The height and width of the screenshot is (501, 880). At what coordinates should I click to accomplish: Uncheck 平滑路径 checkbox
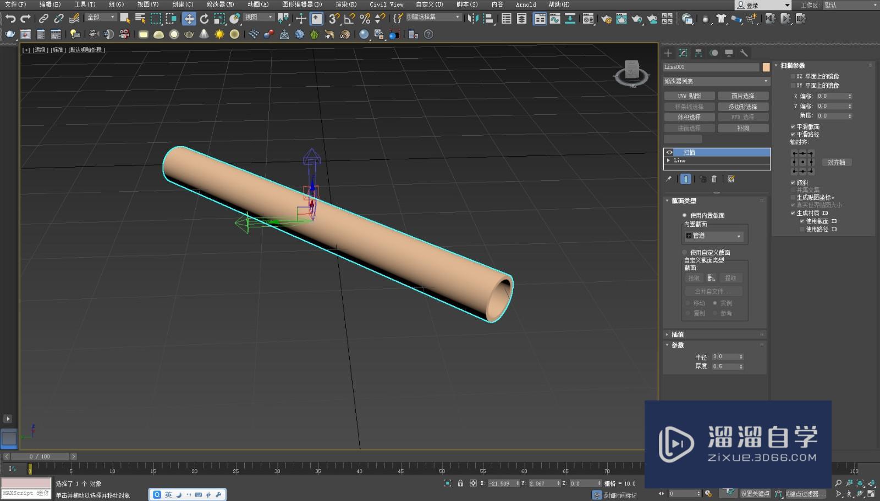793,134
